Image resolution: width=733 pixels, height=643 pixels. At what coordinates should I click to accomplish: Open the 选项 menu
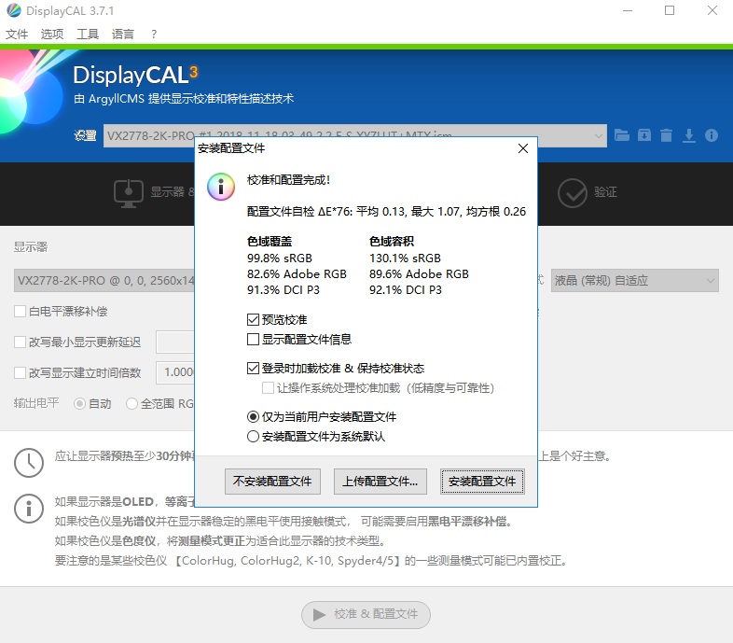[52, 34]
